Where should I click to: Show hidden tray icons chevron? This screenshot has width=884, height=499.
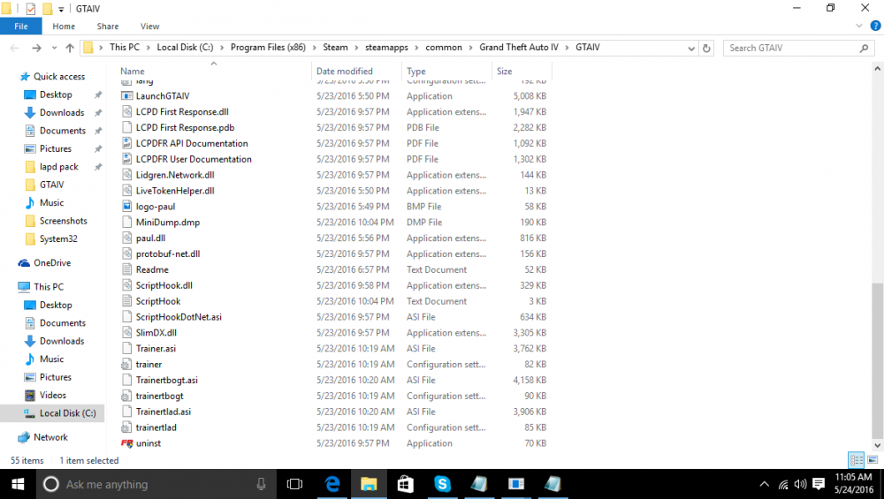pyautogui.click(x=764, y=484)
